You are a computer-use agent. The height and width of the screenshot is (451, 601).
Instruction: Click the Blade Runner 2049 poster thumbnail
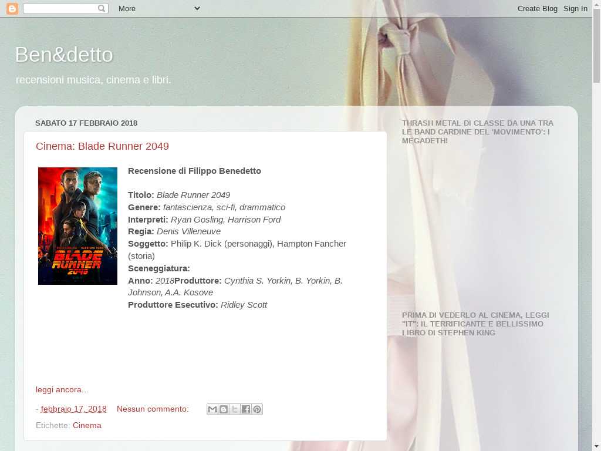(78, 226)
